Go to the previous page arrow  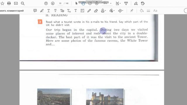[x=46, y=3]
